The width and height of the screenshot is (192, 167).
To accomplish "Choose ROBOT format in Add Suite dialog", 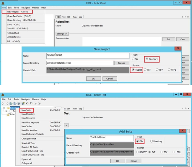I will pos(142,152).
